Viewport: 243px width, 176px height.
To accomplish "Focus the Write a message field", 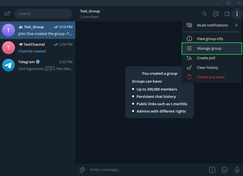I will [147, 170].
